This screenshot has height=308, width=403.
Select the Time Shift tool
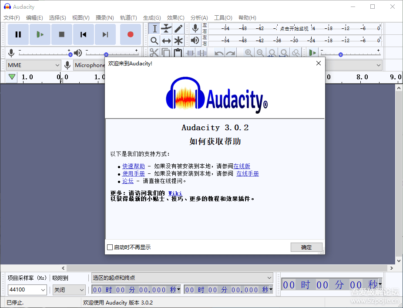(166, 41)
